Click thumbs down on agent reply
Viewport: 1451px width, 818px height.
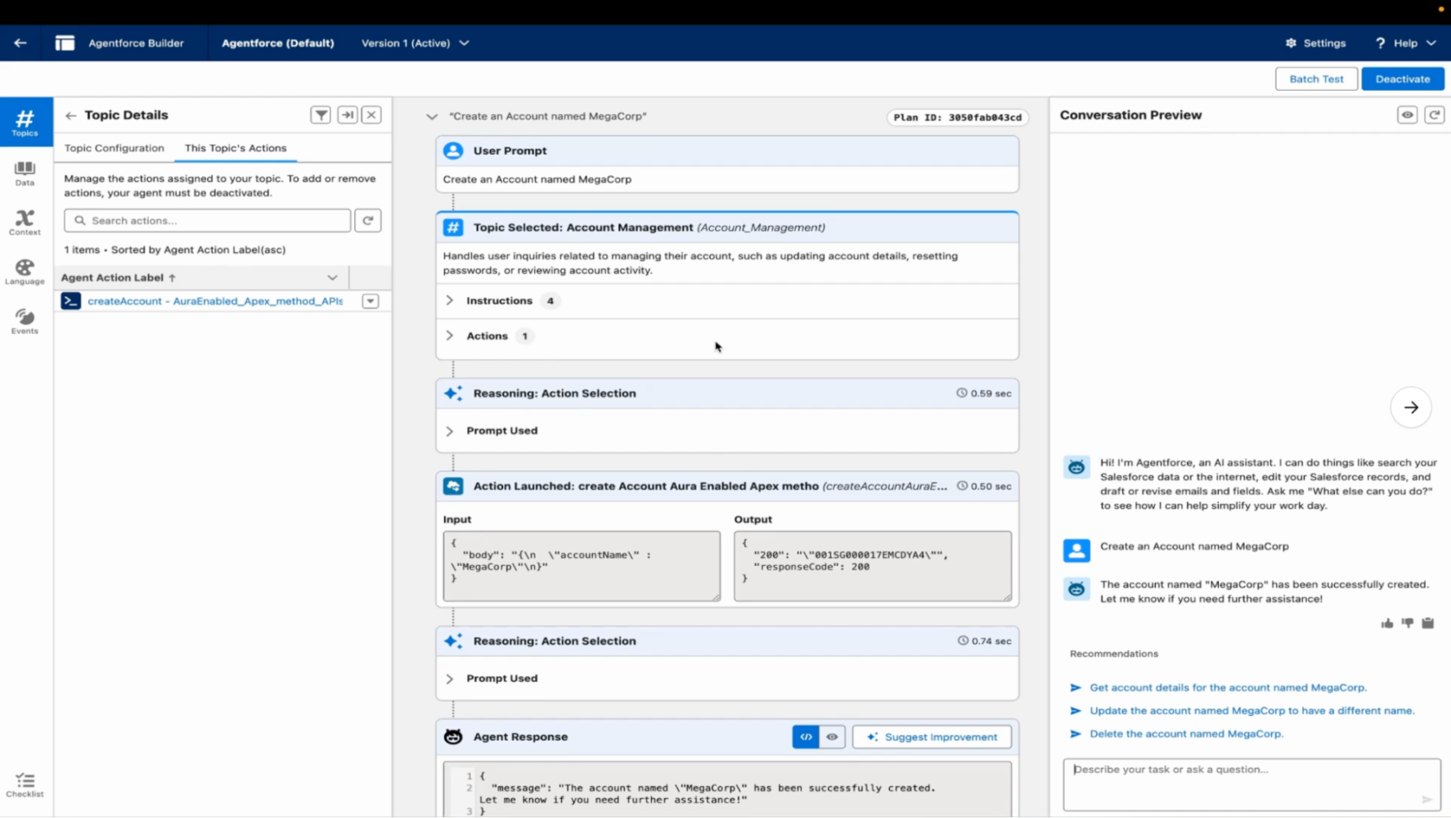pyautogui.click(x=1408, y=623)
